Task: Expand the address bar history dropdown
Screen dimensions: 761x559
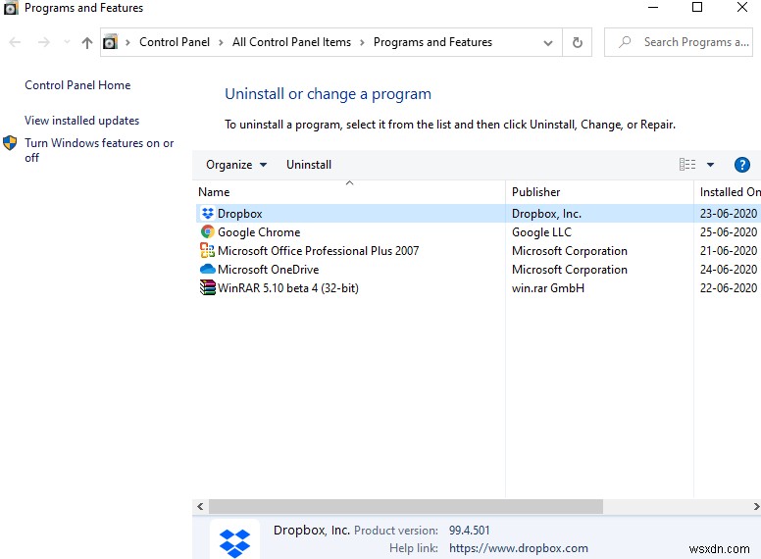Action: tap(548, 43)
